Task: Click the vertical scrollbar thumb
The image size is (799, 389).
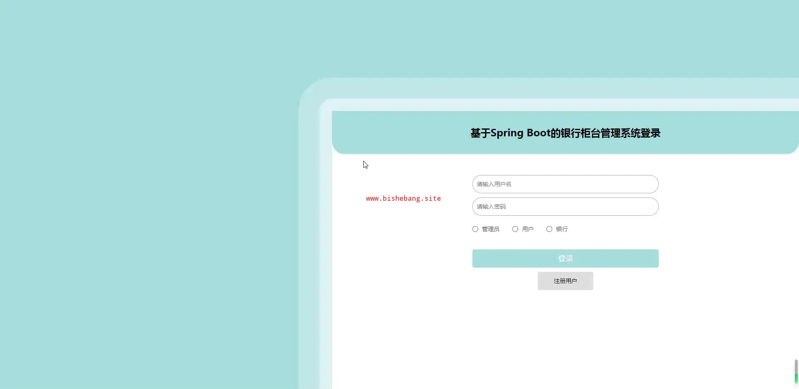Action: (796, 371)
